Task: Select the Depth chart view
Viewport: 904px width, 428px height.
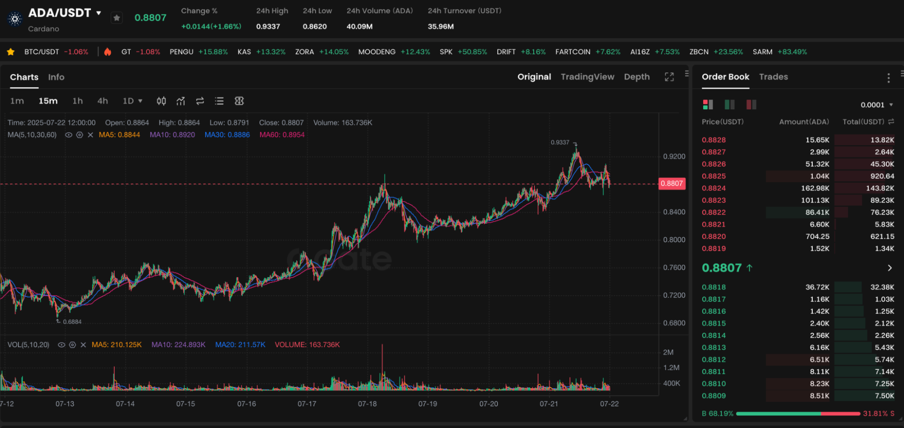Action: pyautogui.click(x=637, y=77)
